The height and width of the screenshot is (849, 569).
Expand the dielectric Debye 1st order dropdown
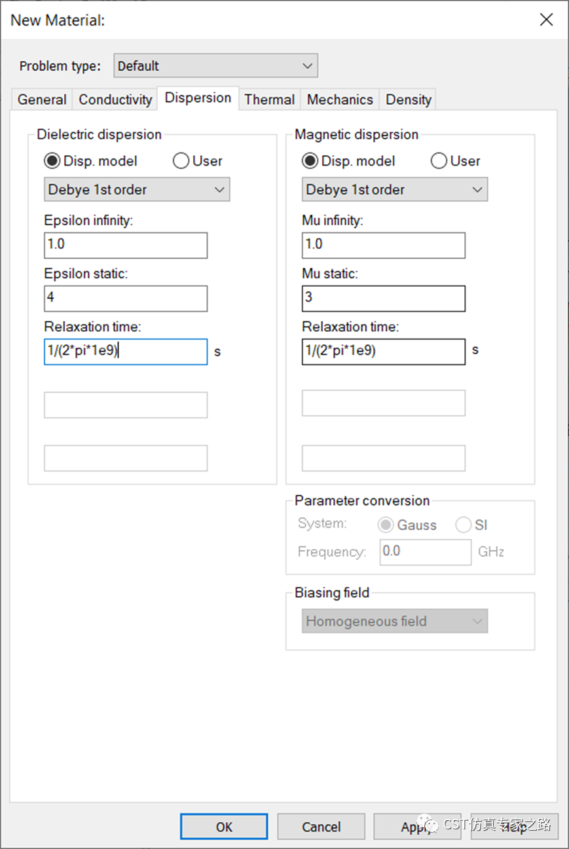[137, 190]
